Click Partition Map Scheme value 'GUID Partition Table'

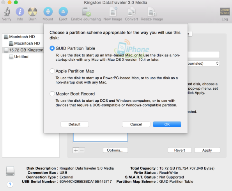pyautogui.click(x=176, y=182)
